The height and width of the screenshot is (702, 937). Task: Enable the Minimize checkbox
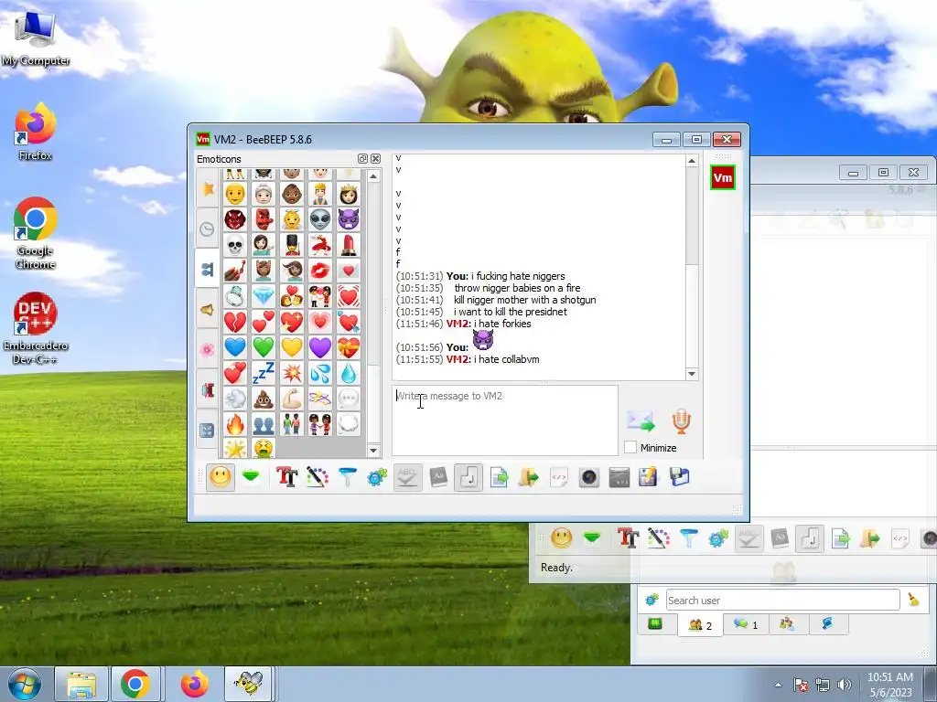tap(630, 447)
